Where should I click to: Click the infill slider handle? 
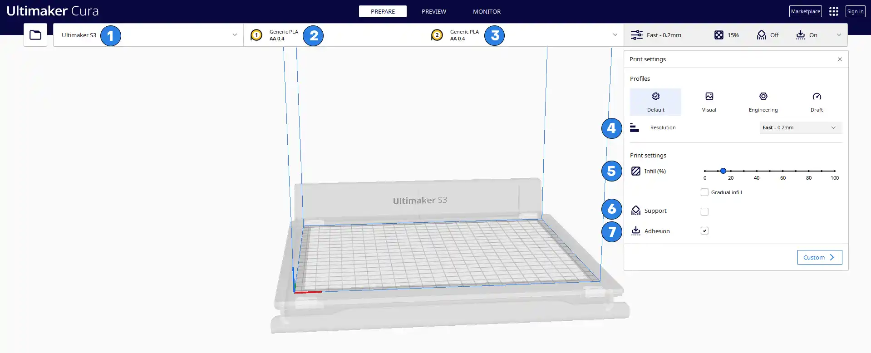pyautogui.click(x=723, y=171)
